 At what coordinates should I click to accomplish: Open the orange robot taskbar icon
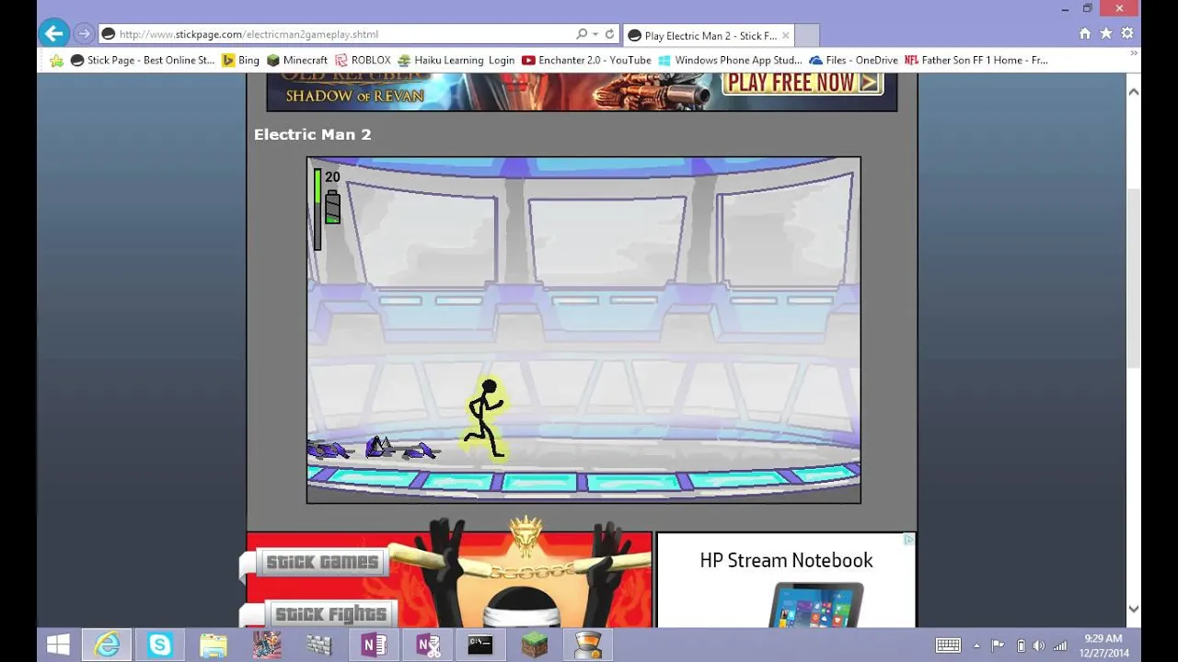coord(587,645)
